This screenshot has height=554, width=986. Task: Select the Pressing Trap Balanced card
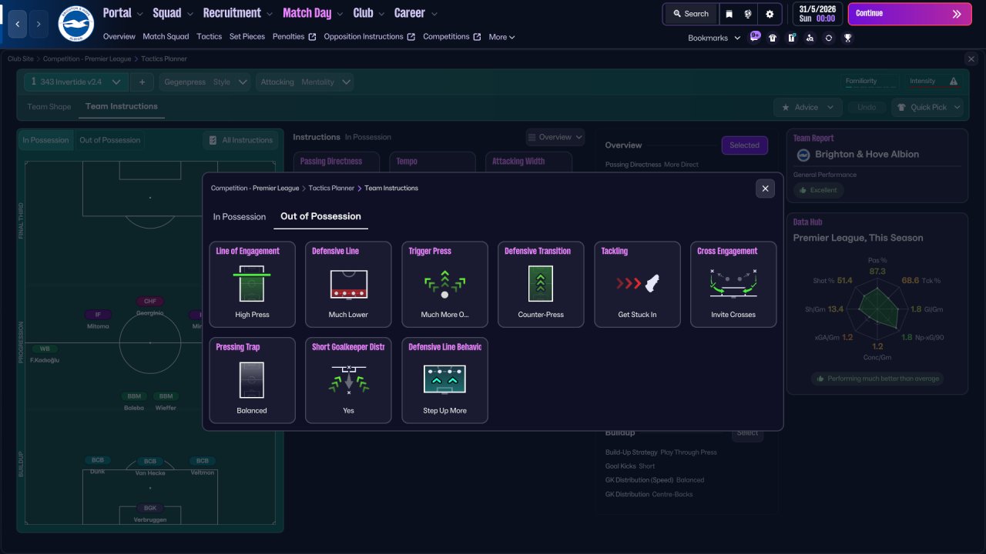[x=252, y=381]
